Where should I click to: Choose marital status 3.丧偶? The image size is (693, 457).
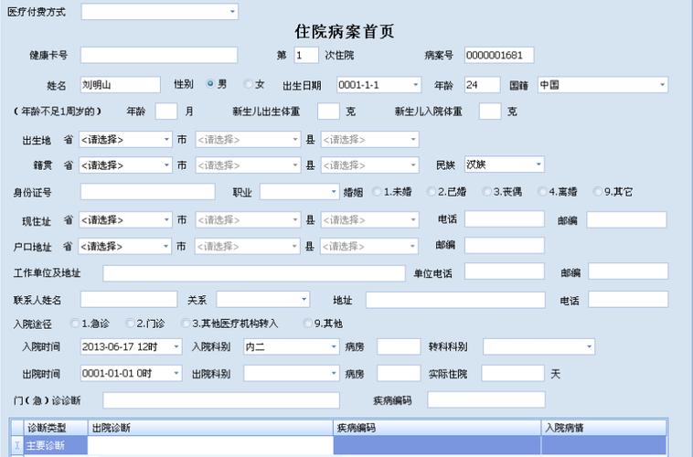pos(486,191)
